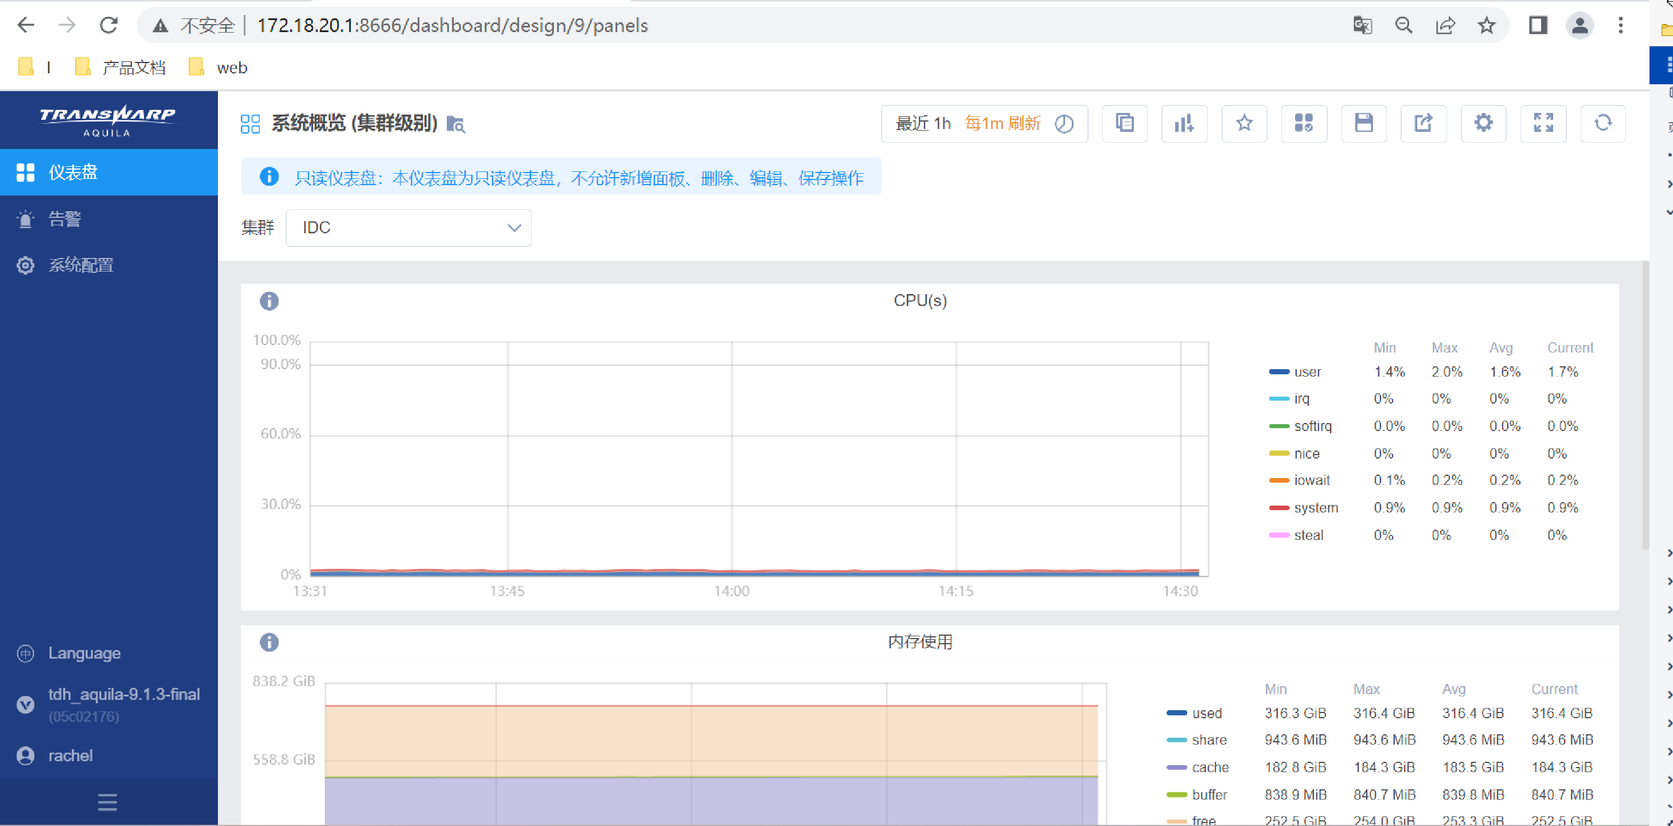The width and height of the screenshot is (1673, 826).
Task: Open the 最近 1h time range picker
Action: coord(923,123)
